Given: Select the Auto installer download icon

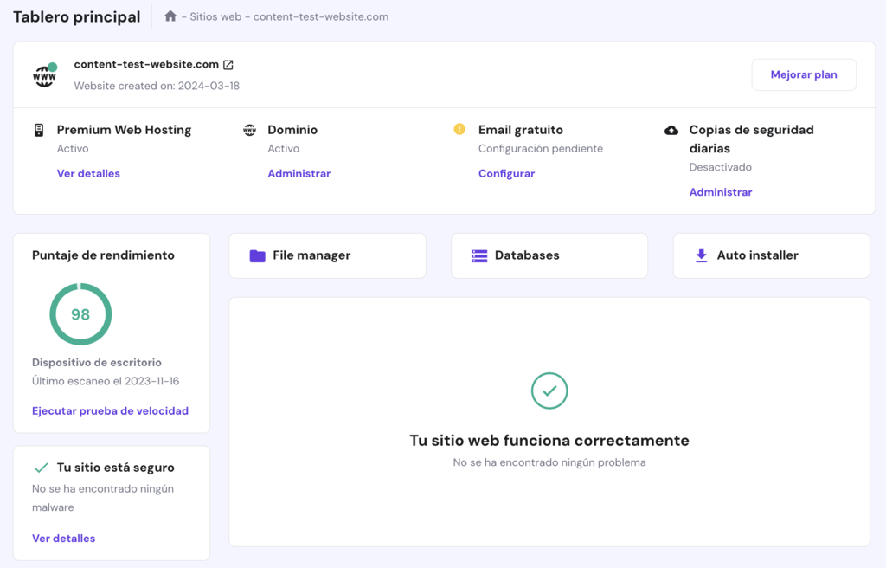Looking at the screenshot, I should coord(701,255).
